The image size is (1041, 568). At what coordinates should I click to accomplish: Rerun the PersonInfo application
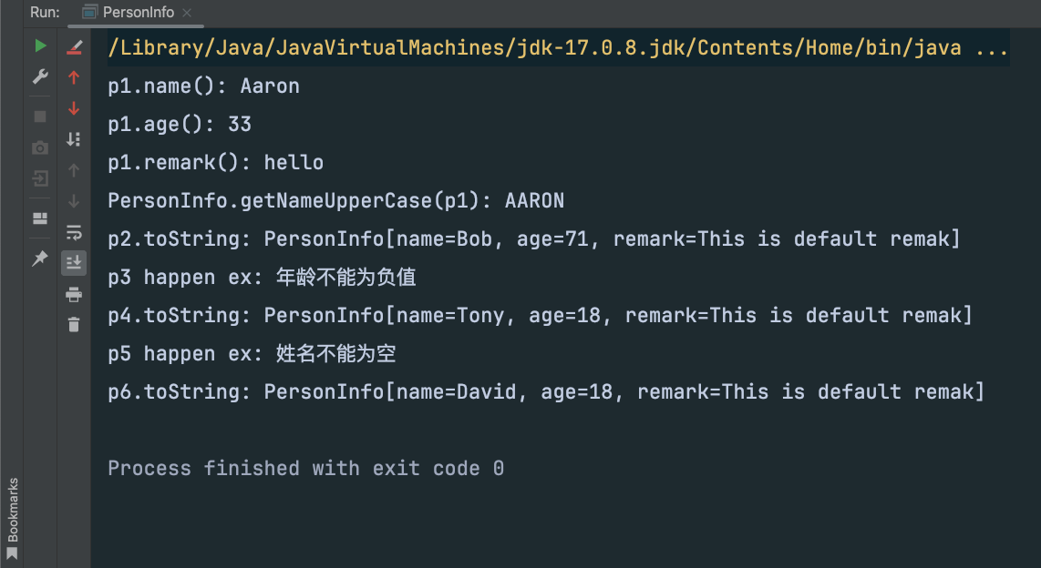(40, 45)
